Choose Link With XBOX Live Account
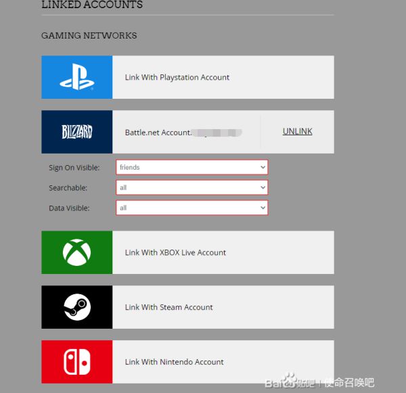The width and height of the screenshot is (406, 393). [x=175, y=252]
